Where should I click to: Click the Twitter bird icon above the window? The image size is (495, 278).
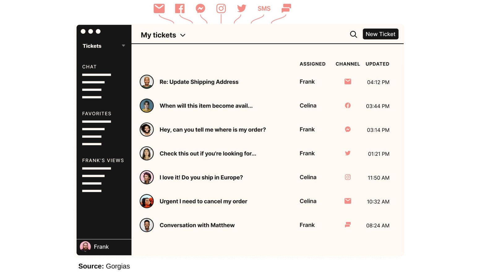click(x=242, y=8)
